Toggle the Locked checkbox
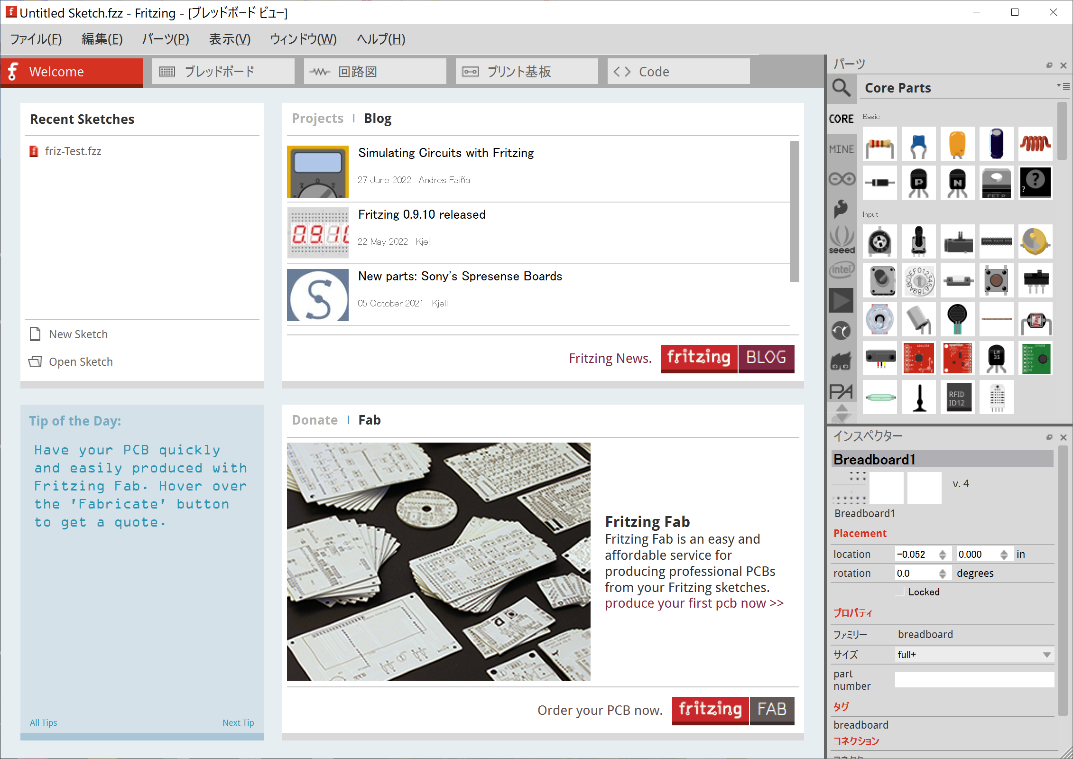Viewport: 1073px width, 759px height. (900, 592)
